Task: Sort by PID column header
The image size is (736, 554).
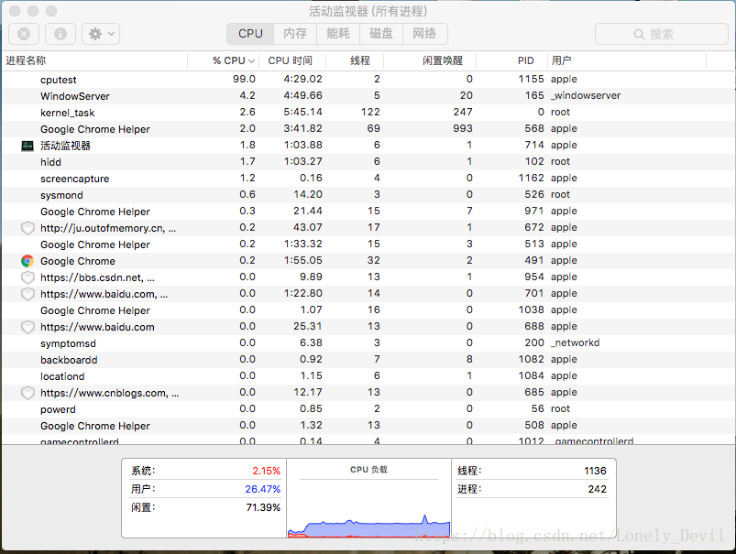Action: [511, 60]
